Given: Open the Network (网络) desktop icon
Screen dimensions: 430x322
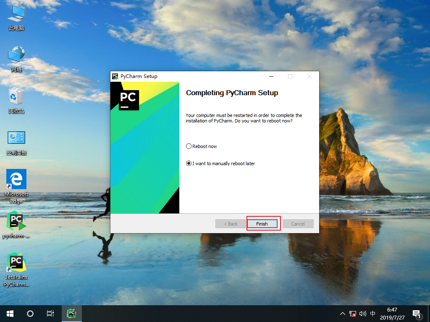Looking at the screenshot, I should (16, 57).
